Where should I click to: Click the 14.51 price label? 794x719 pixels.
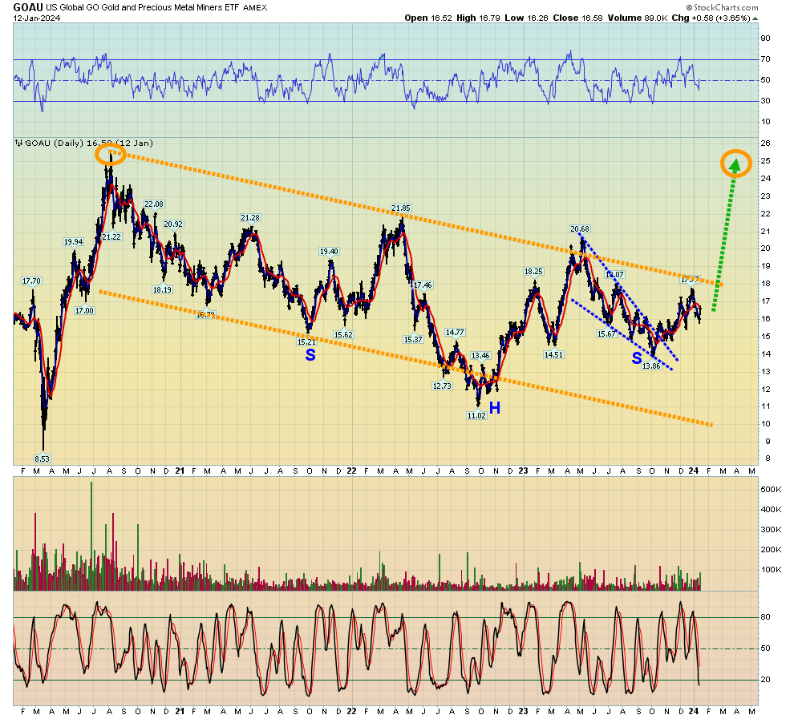pyautogui.click(x=553, y=355)
